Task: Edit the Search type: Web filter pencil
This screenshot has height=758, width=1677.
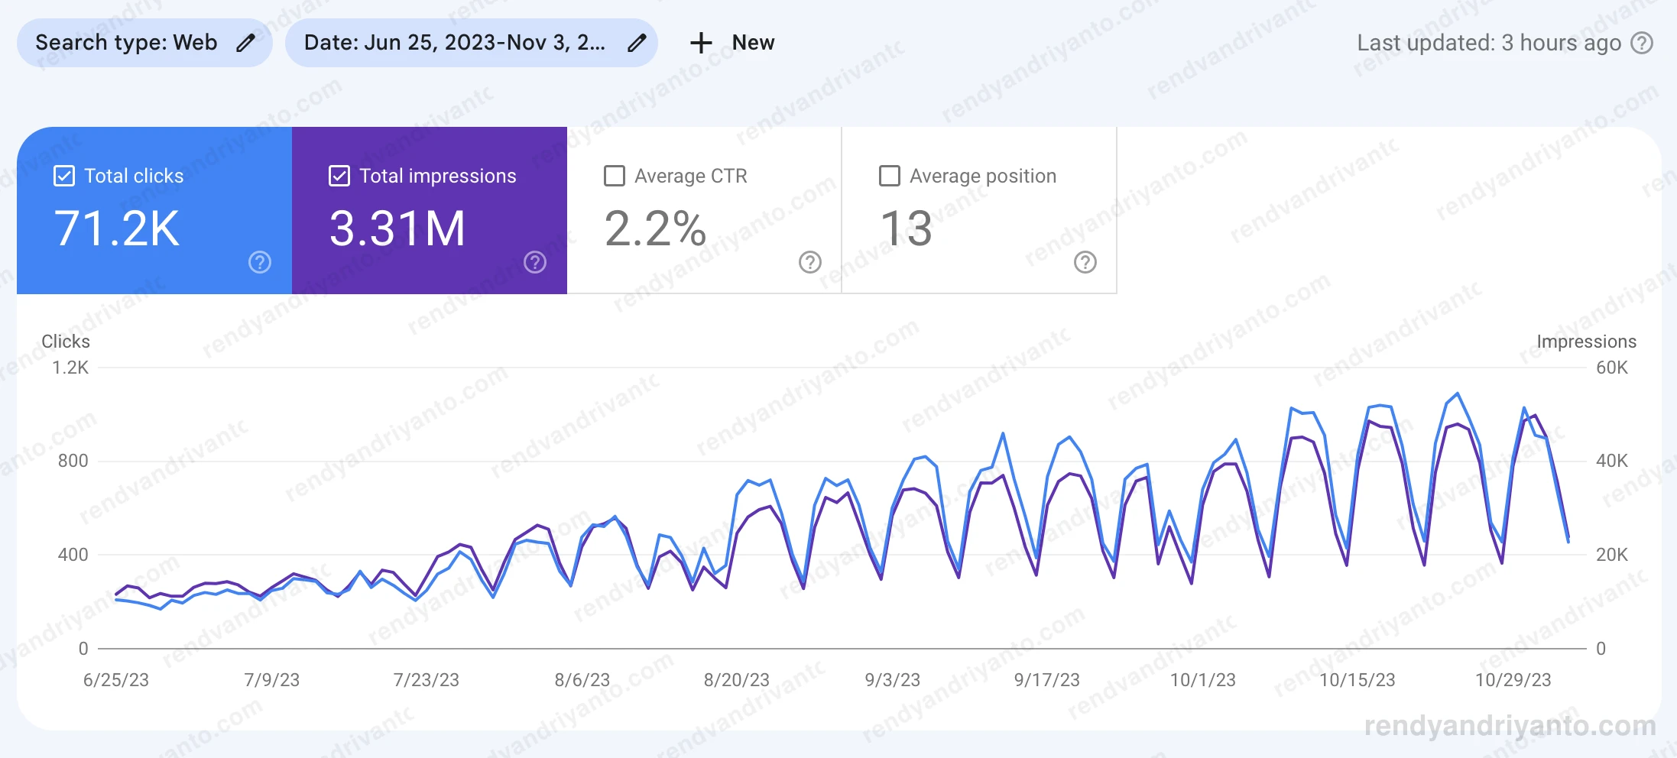Action: (x=245, y=43)
